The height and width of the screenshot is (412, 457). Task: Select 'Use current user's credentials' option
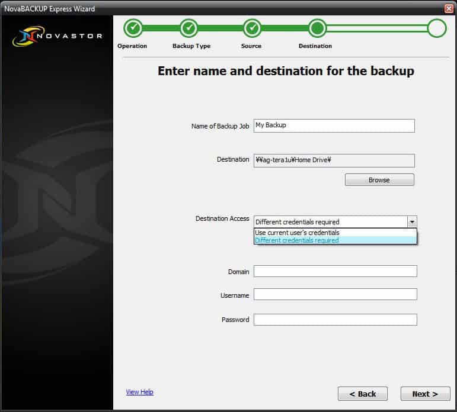tap(335, 233)
